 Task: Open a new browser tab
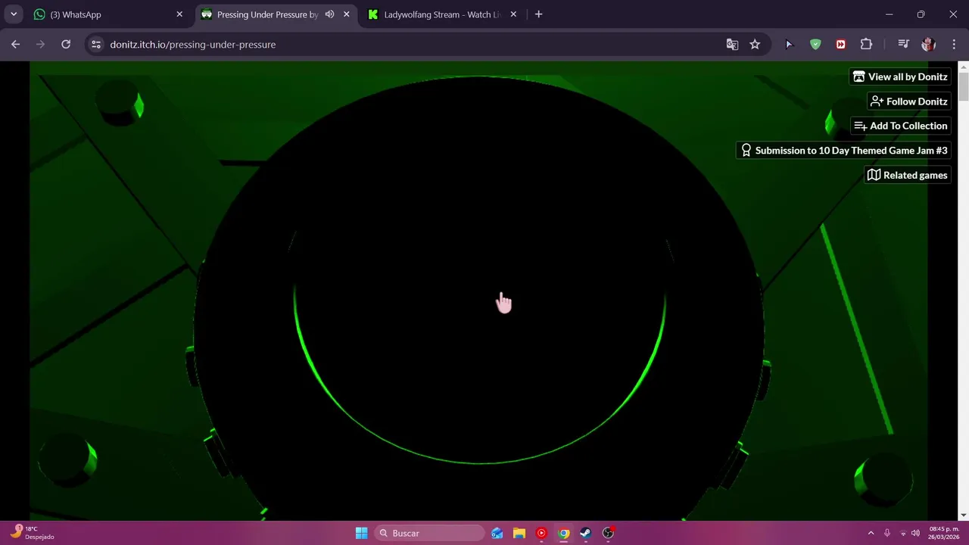coord(538,14)
